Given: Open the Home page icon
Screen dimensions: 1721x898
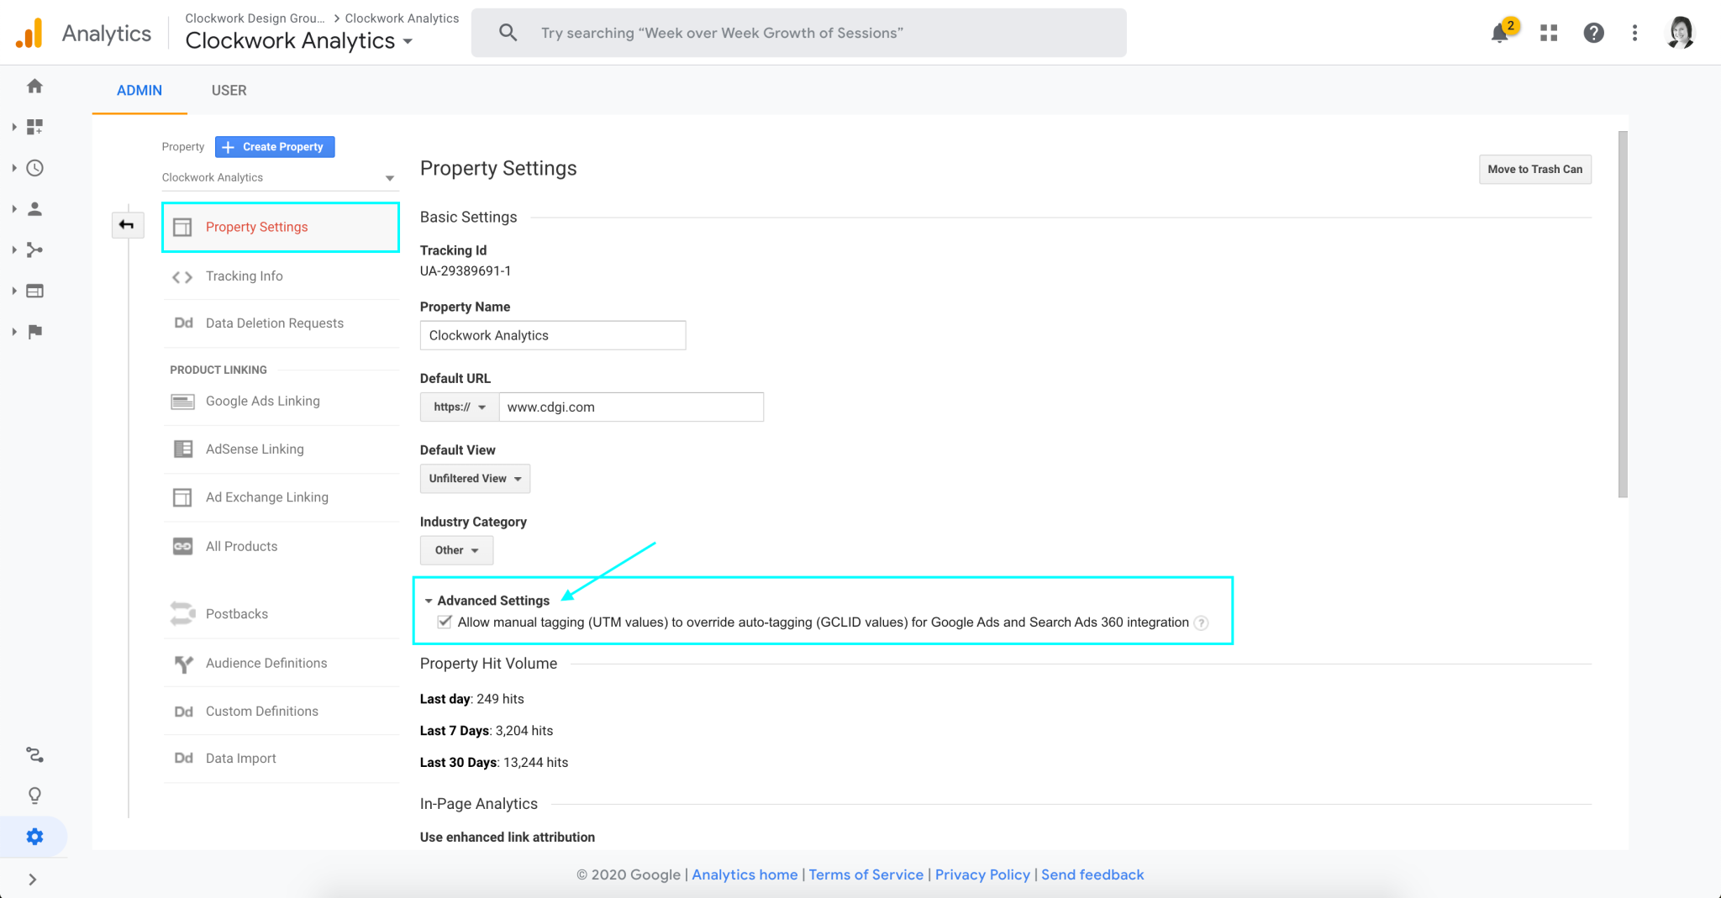Looking at the screenshot, I should coord(34,86).
